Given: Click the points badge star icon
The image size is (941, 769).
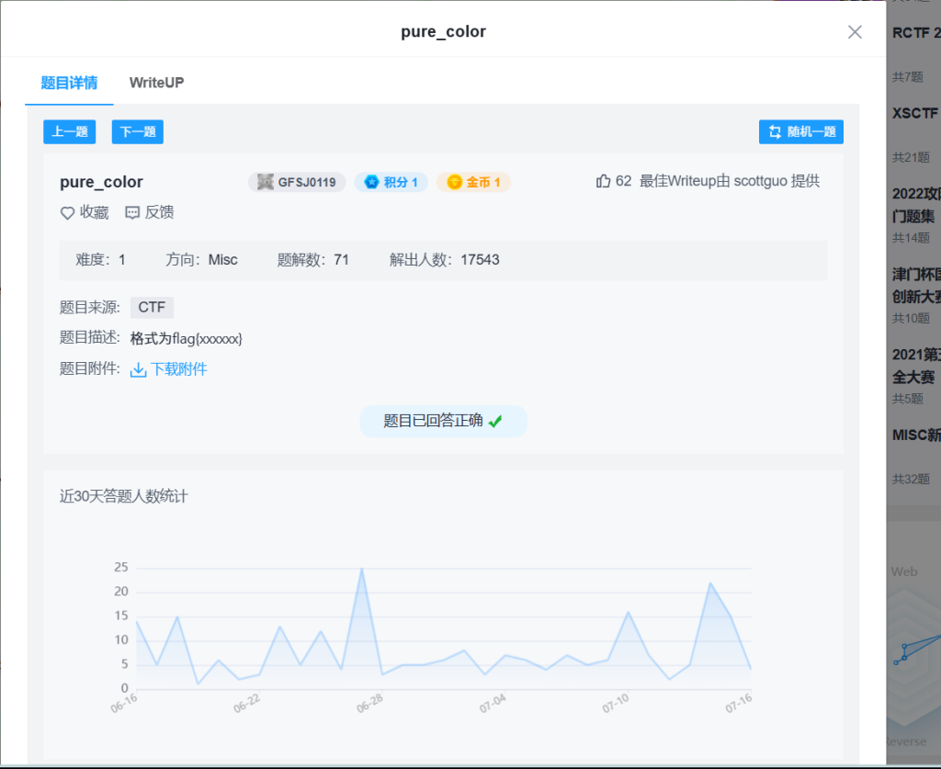Looking at the screenshot, I should (x=372, y=182).
